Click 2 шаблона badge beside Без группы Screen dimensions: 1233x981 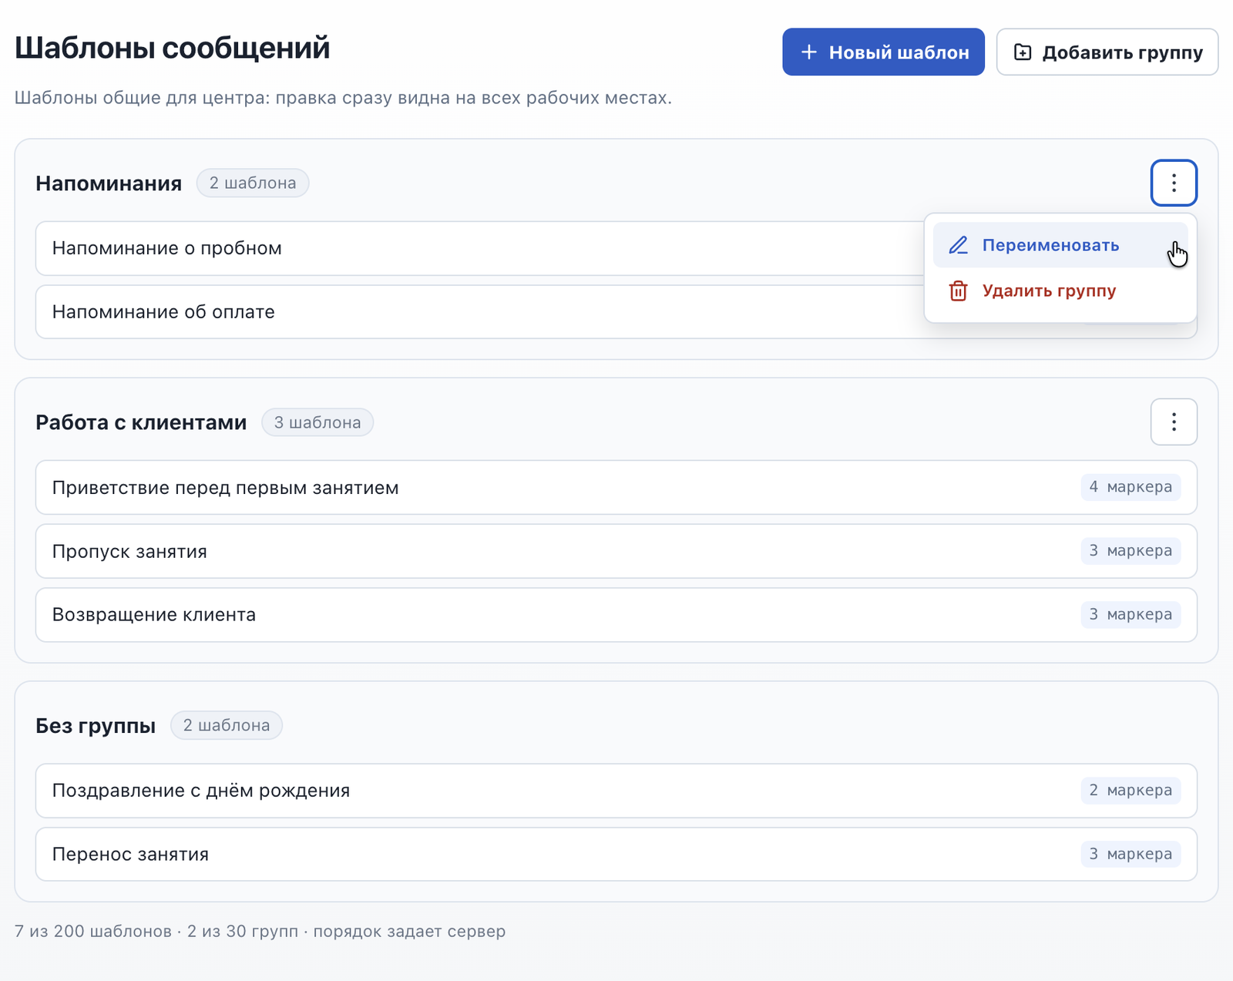pyautogui.click(x=227, y=725)
